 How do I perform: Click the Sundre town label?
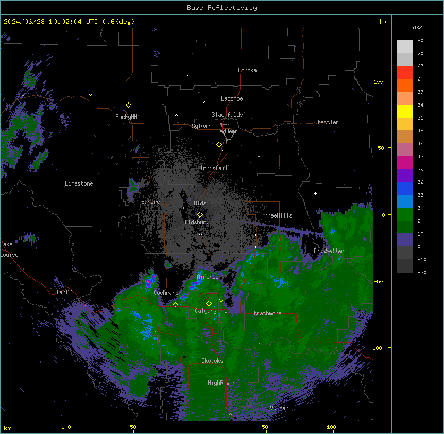pos(150,202)
